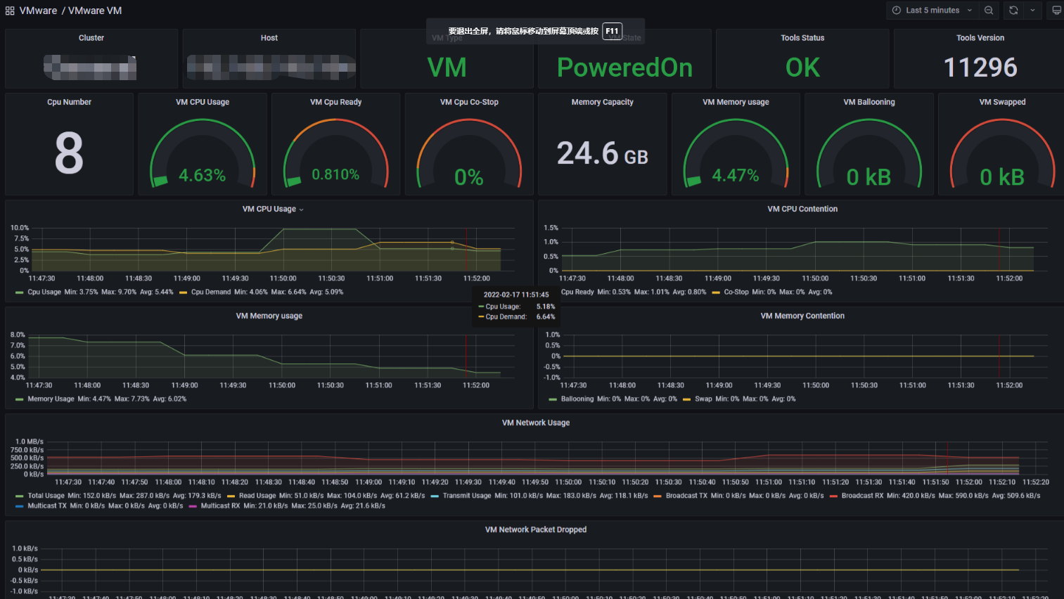Screen dimensions: 1064x599
Task: Click the 0% Co-Stop gauge value
Action: click(x=469, y=177)
